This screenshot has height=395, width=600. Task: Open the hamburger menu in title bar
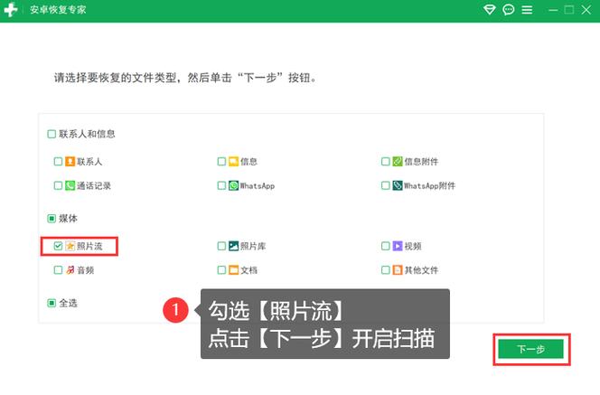(x=527, y=10)
